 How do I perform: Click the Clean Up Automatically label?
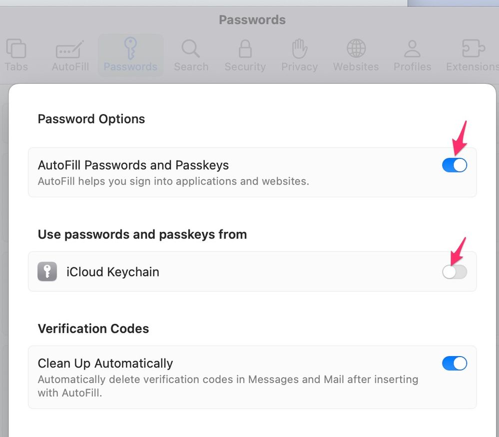tap(105, 363)
